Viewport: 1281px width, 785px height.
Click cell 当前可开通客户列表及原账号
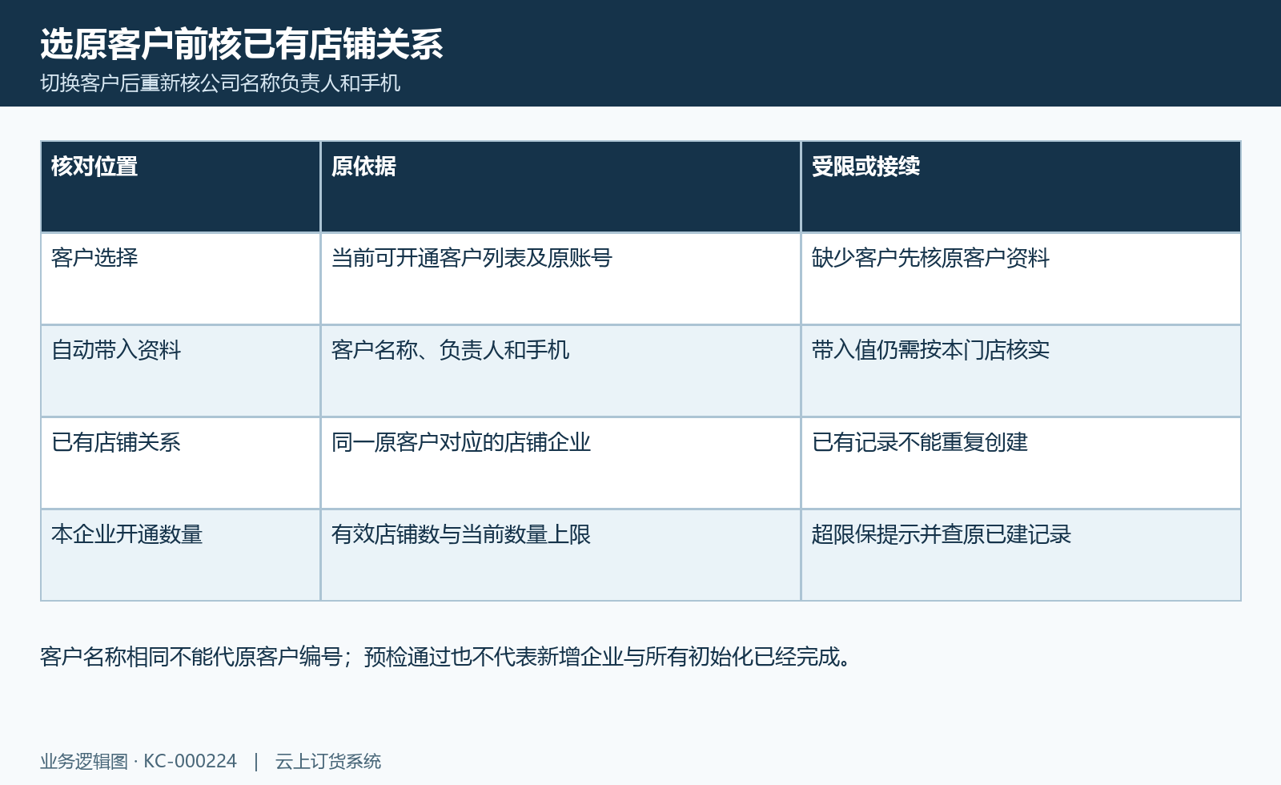point(560,279)
